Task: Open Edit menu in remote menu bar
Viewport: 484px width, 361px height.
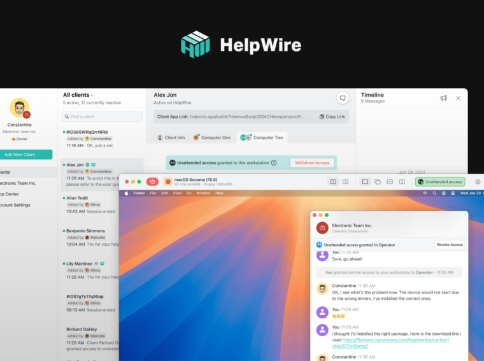Action: pyautogui.click(x=164, y=193)
